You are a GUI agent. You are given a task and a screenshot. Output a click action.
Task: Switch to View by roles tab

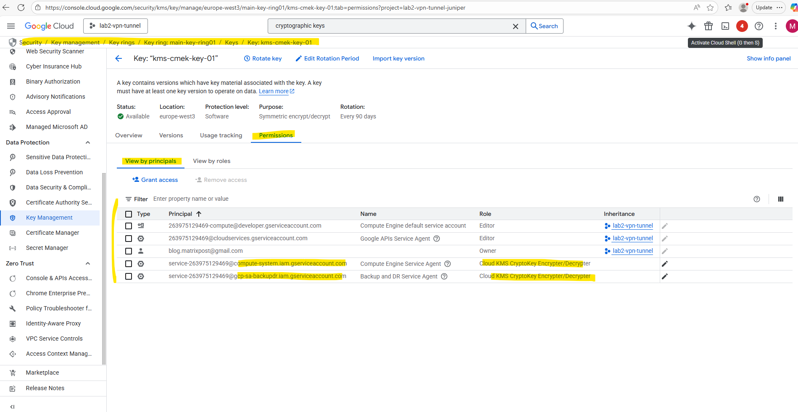pos(211,161)
